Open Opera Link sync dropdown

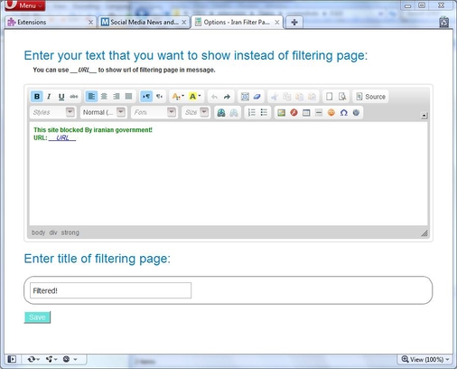click(x=33, y=359)
